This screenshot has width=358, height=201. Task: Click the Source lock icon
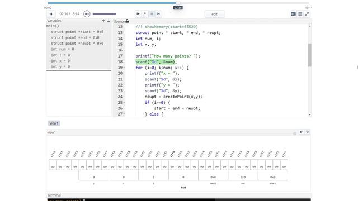127,21
